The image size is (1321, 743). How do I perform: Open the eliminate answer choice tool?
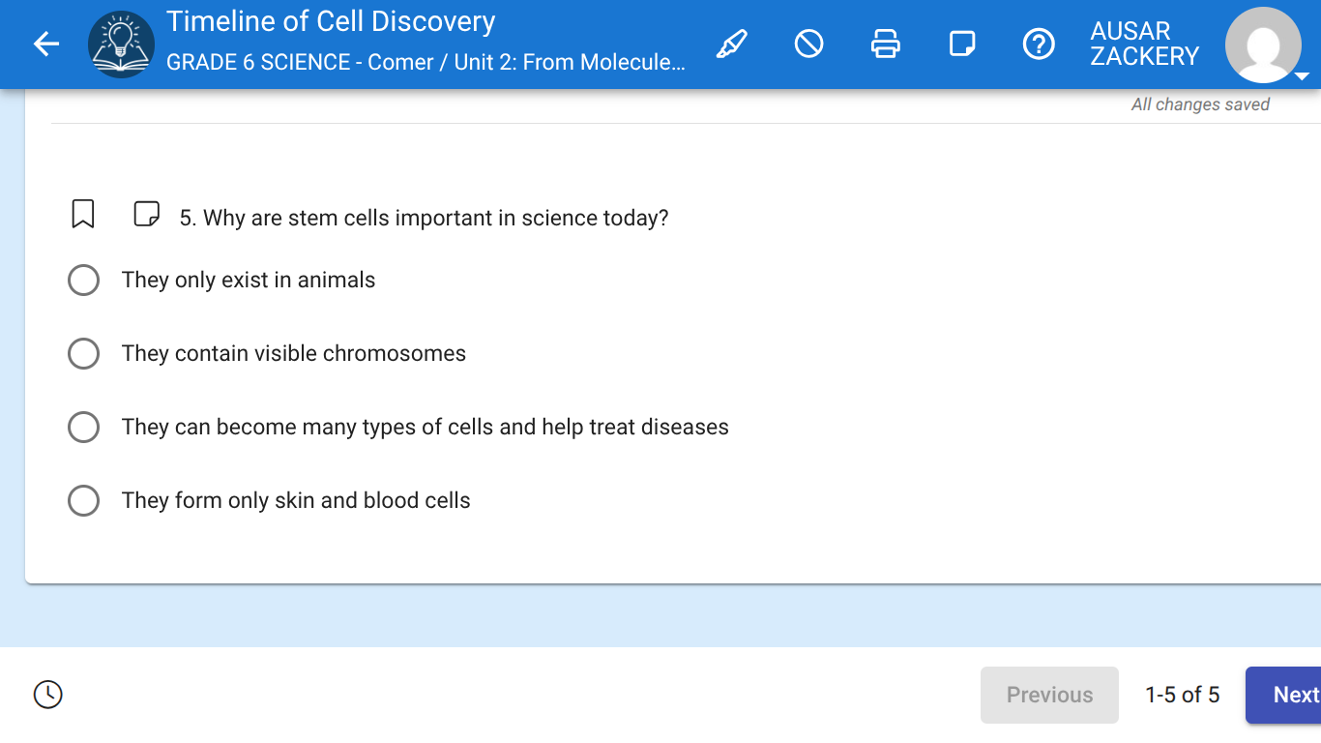pyautogui.click(x=809, y=44)
